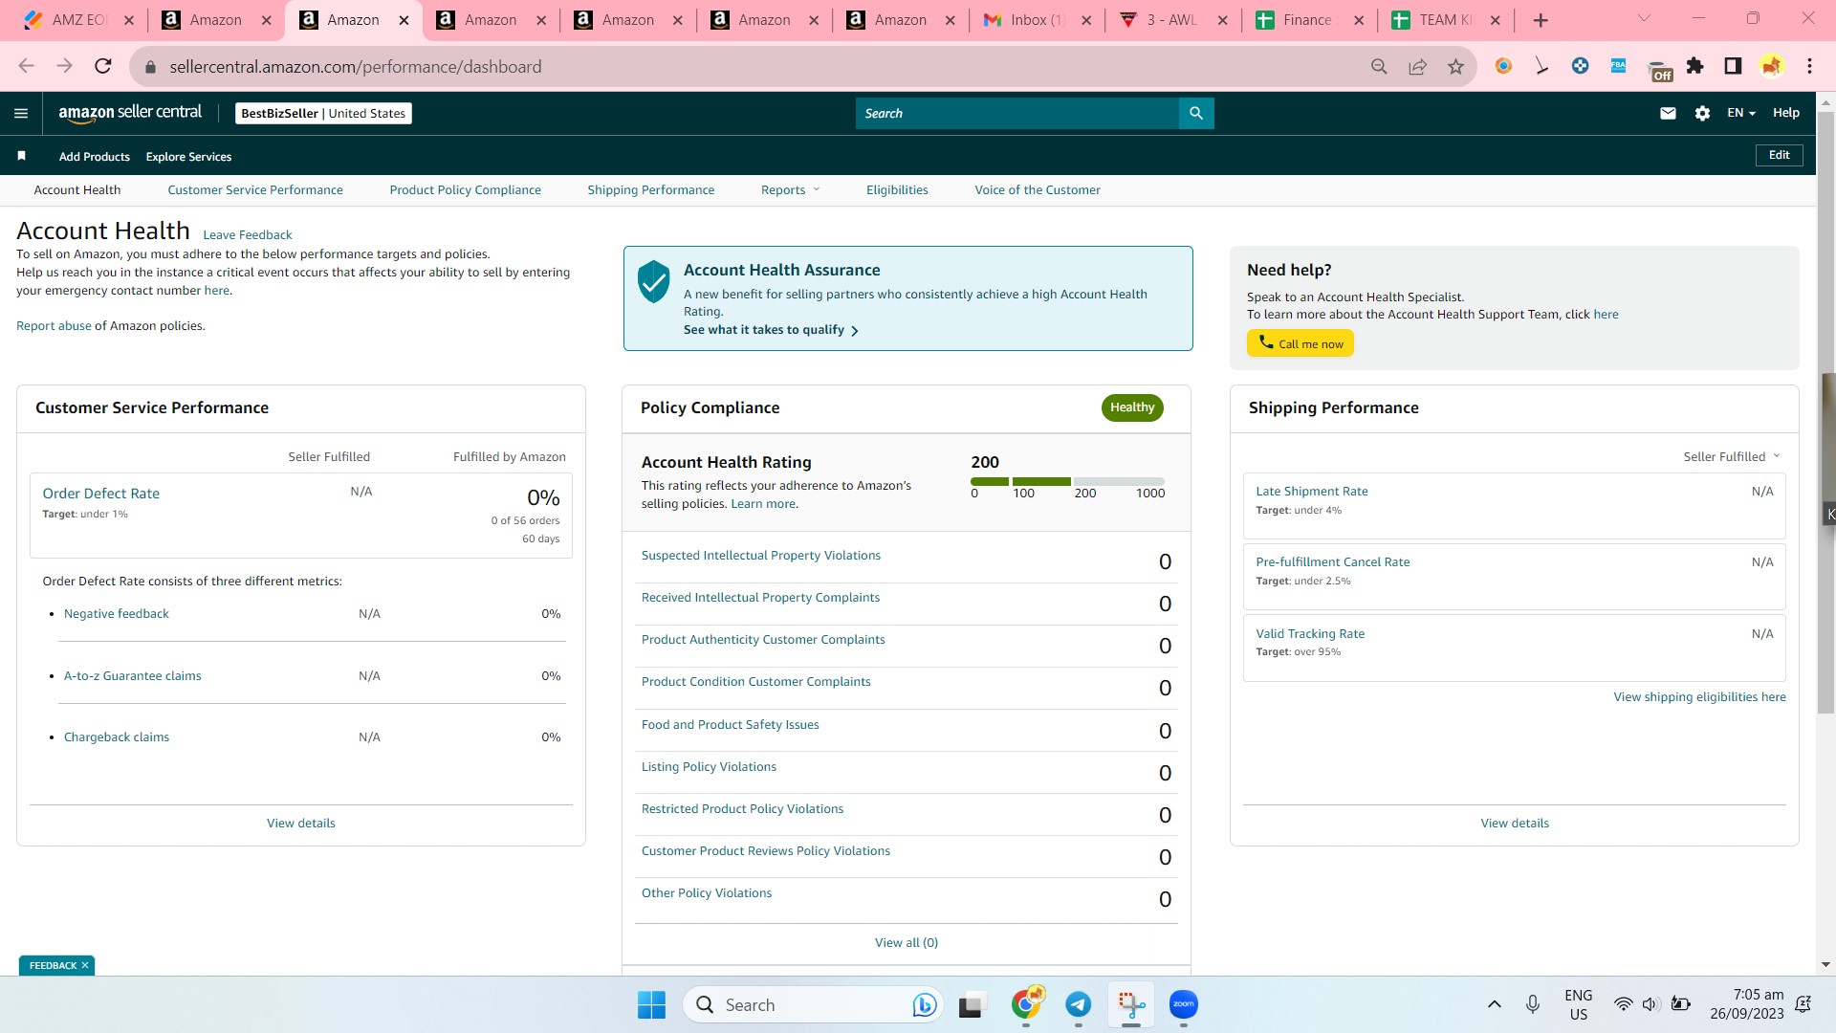Click the search magnifier button in Seller Central
Image resolution: width=1836 pixels, height=1033 pixels.
pyautogui.click(x=1196, y=113)
